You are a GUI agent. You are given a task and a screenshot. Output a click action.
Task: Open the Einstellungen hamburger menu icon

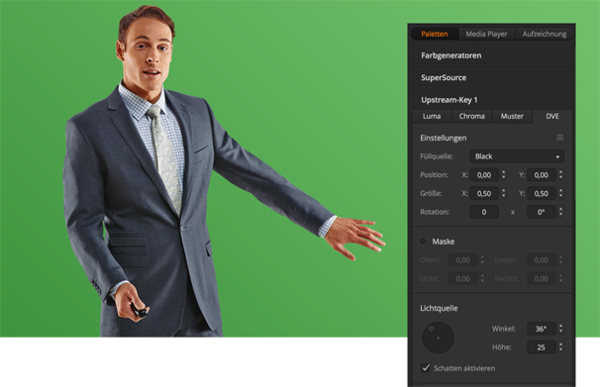pyautogui.click(x=559, y=138)
